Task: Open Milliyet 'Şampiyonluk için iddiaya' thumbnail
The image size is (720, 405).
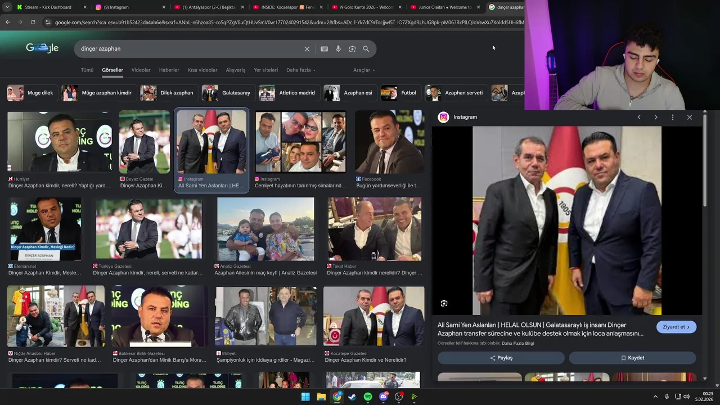Action: [265, 316]
